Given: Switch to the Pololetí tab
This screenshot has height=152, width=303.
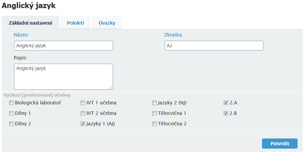Looking at the screenshot, I should (75, 23).
